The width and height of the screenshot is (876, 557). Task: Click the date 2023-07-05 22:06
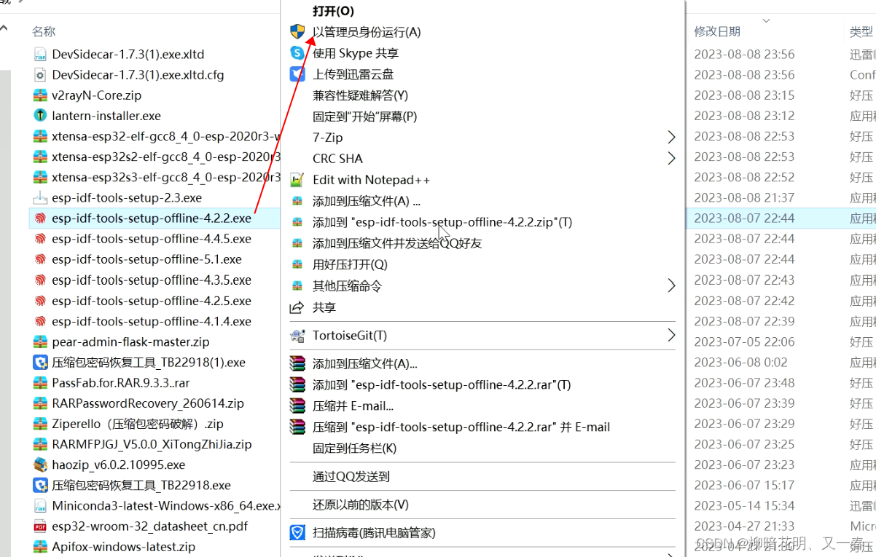point(744,341)
